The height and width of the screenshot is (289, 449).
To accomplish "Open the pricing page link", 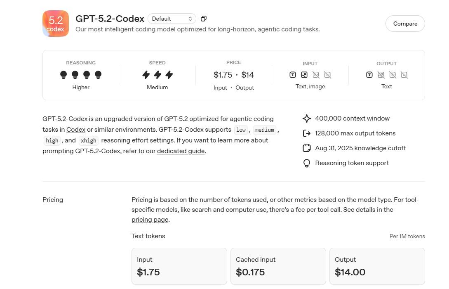I will (150, 220).
